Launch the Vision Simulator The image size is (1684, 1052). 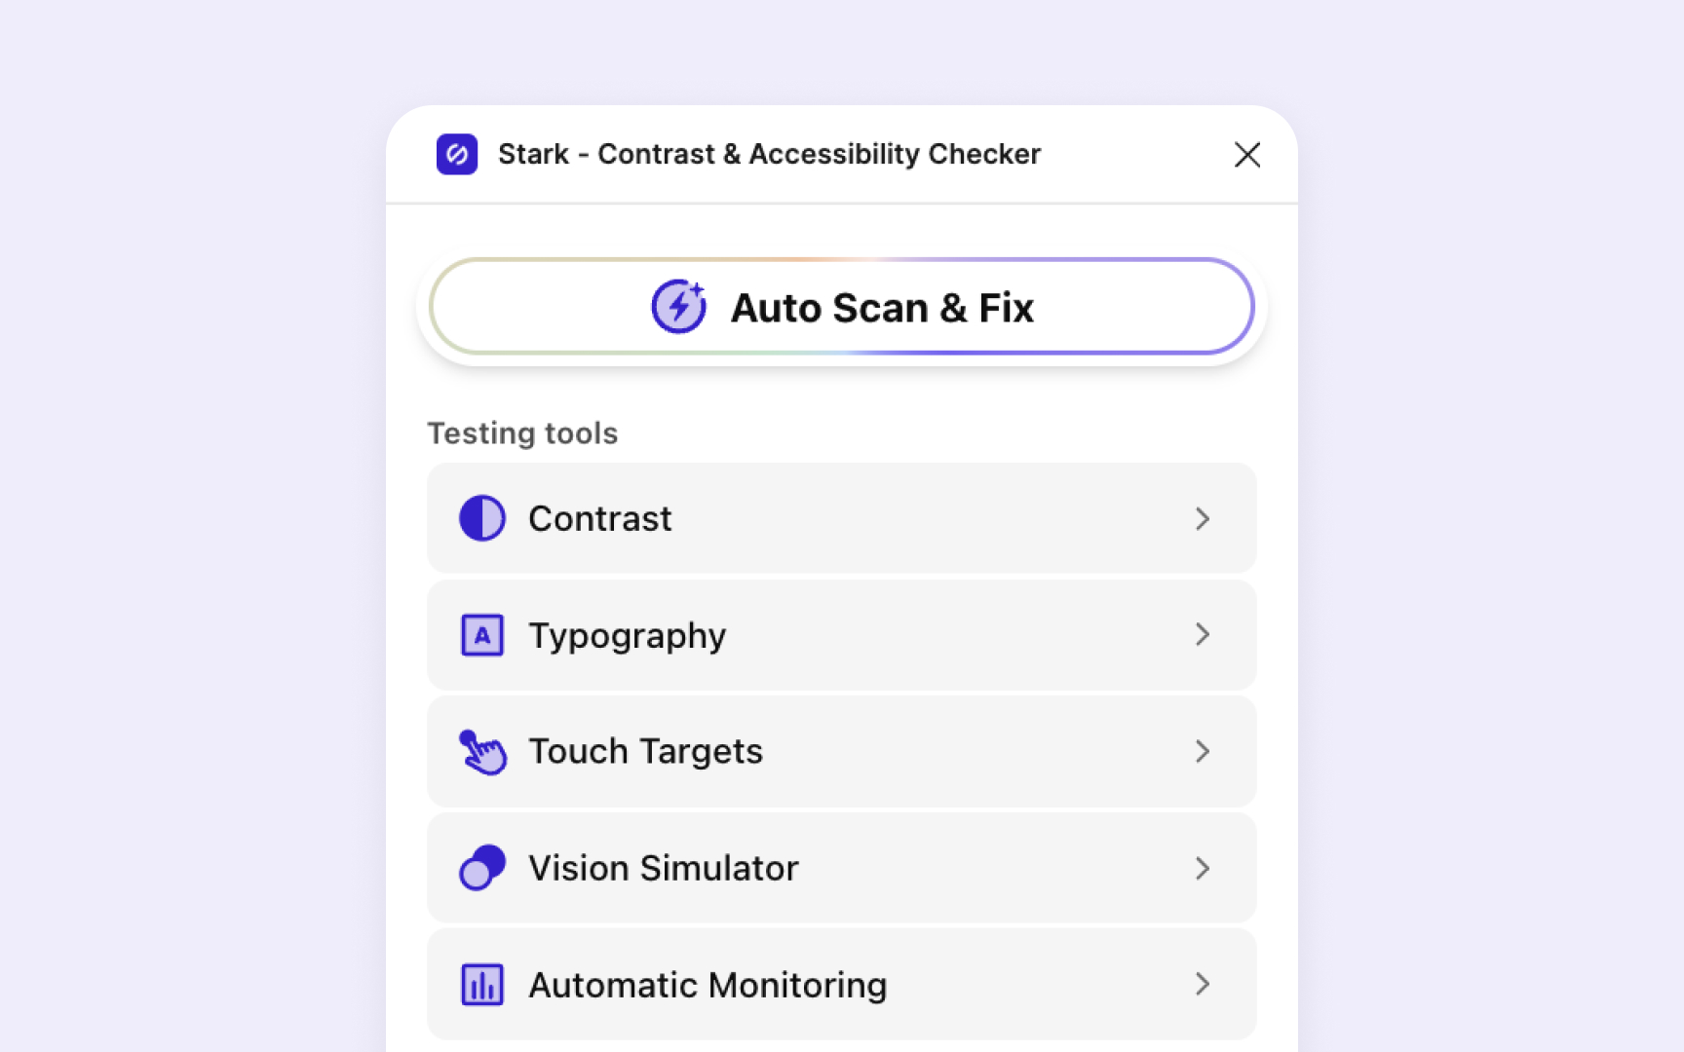pos(841,868)
